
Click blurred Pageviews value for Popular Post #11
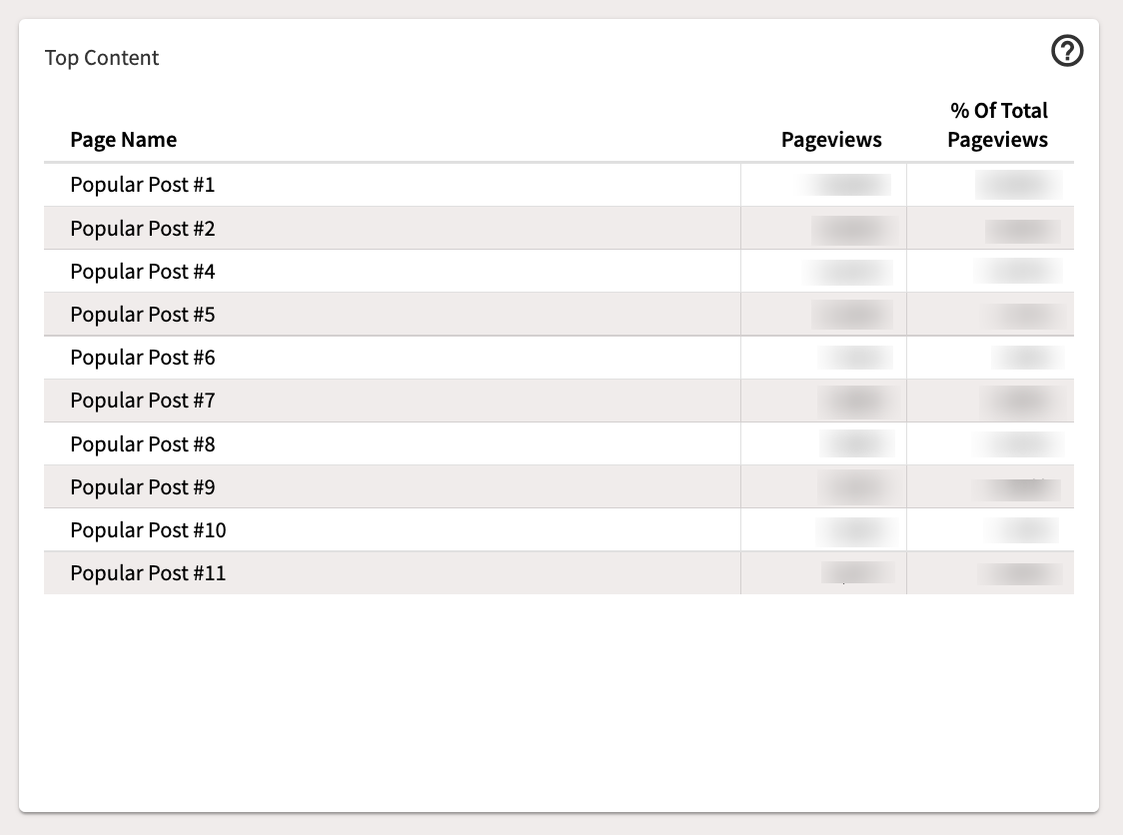coord(857,573)
